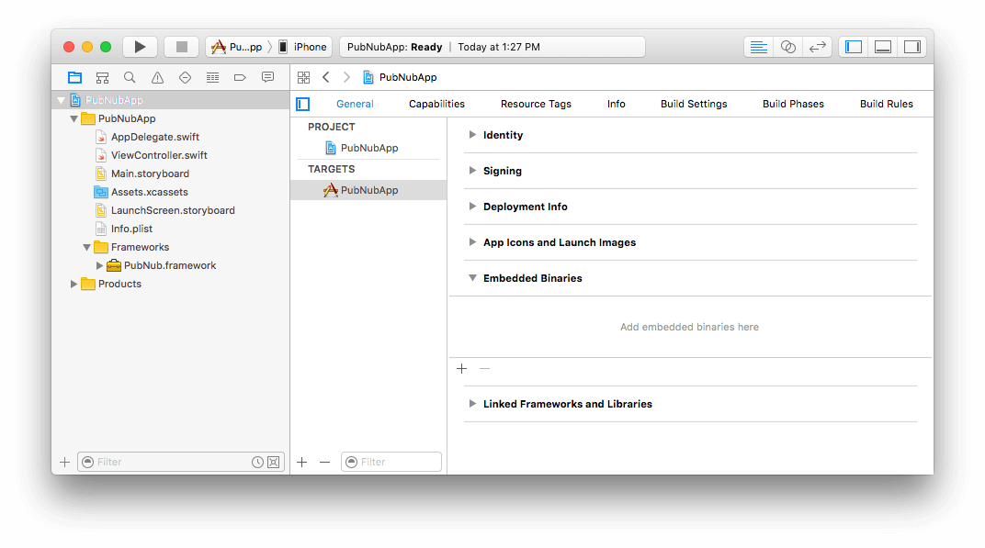This screenshot has width=985, height=548.
Task: Collapse the Embedded Binaries section
Action: point(472,278)
